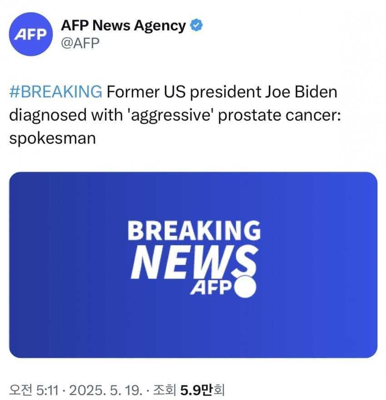Click the blue verified badge
The image size is (386, 400).
pos(196,26)
